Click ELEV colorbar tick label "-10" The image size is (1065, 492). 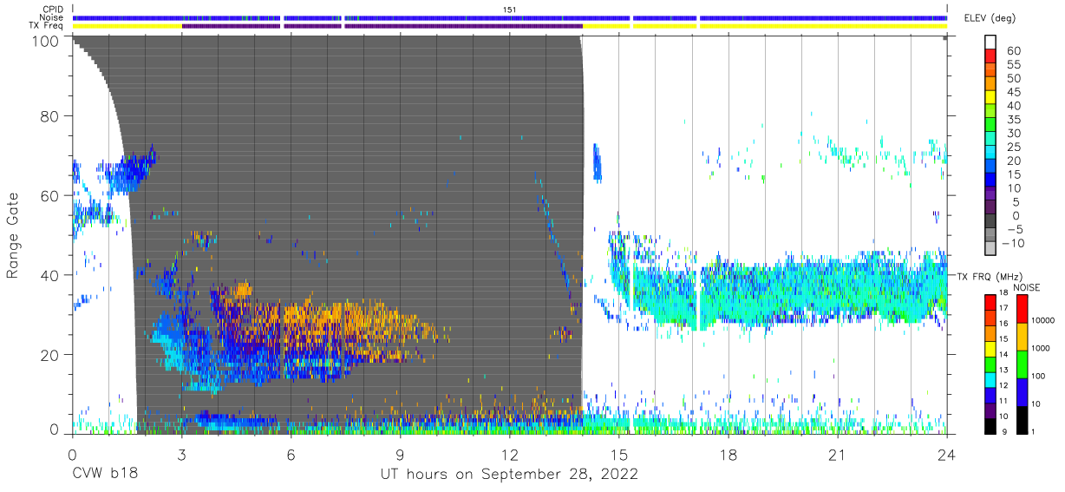click(x=1013, y=243)
